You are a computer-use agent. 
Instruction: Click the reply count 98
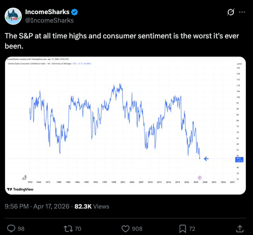pyautogui.click(x=21, y=229)
